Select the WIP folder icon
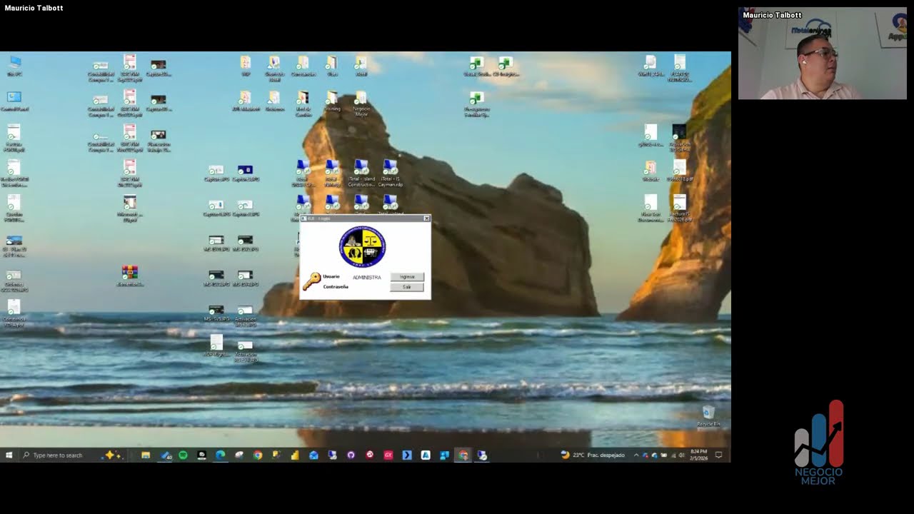The width and height of the screenshot is (914, 514). [x=246, y=66]
